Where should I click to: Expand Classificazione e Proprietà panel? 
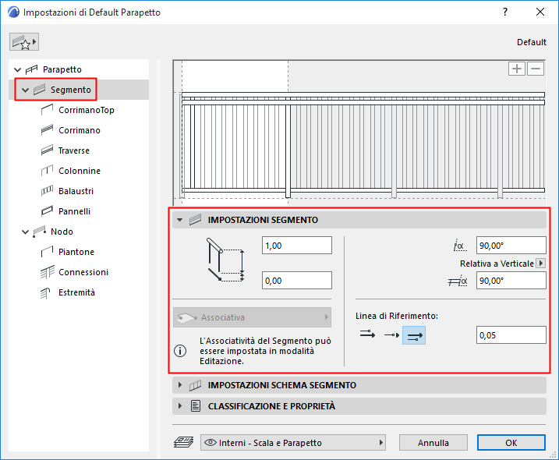click(179, 405)
